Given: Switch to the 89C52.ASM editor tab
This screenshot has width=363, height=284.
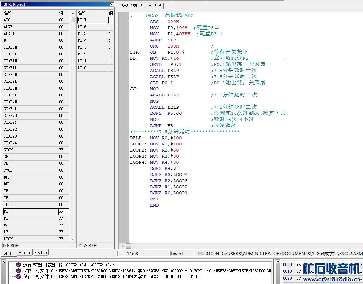Looking at the screenshot, I should tap(151, 5).
